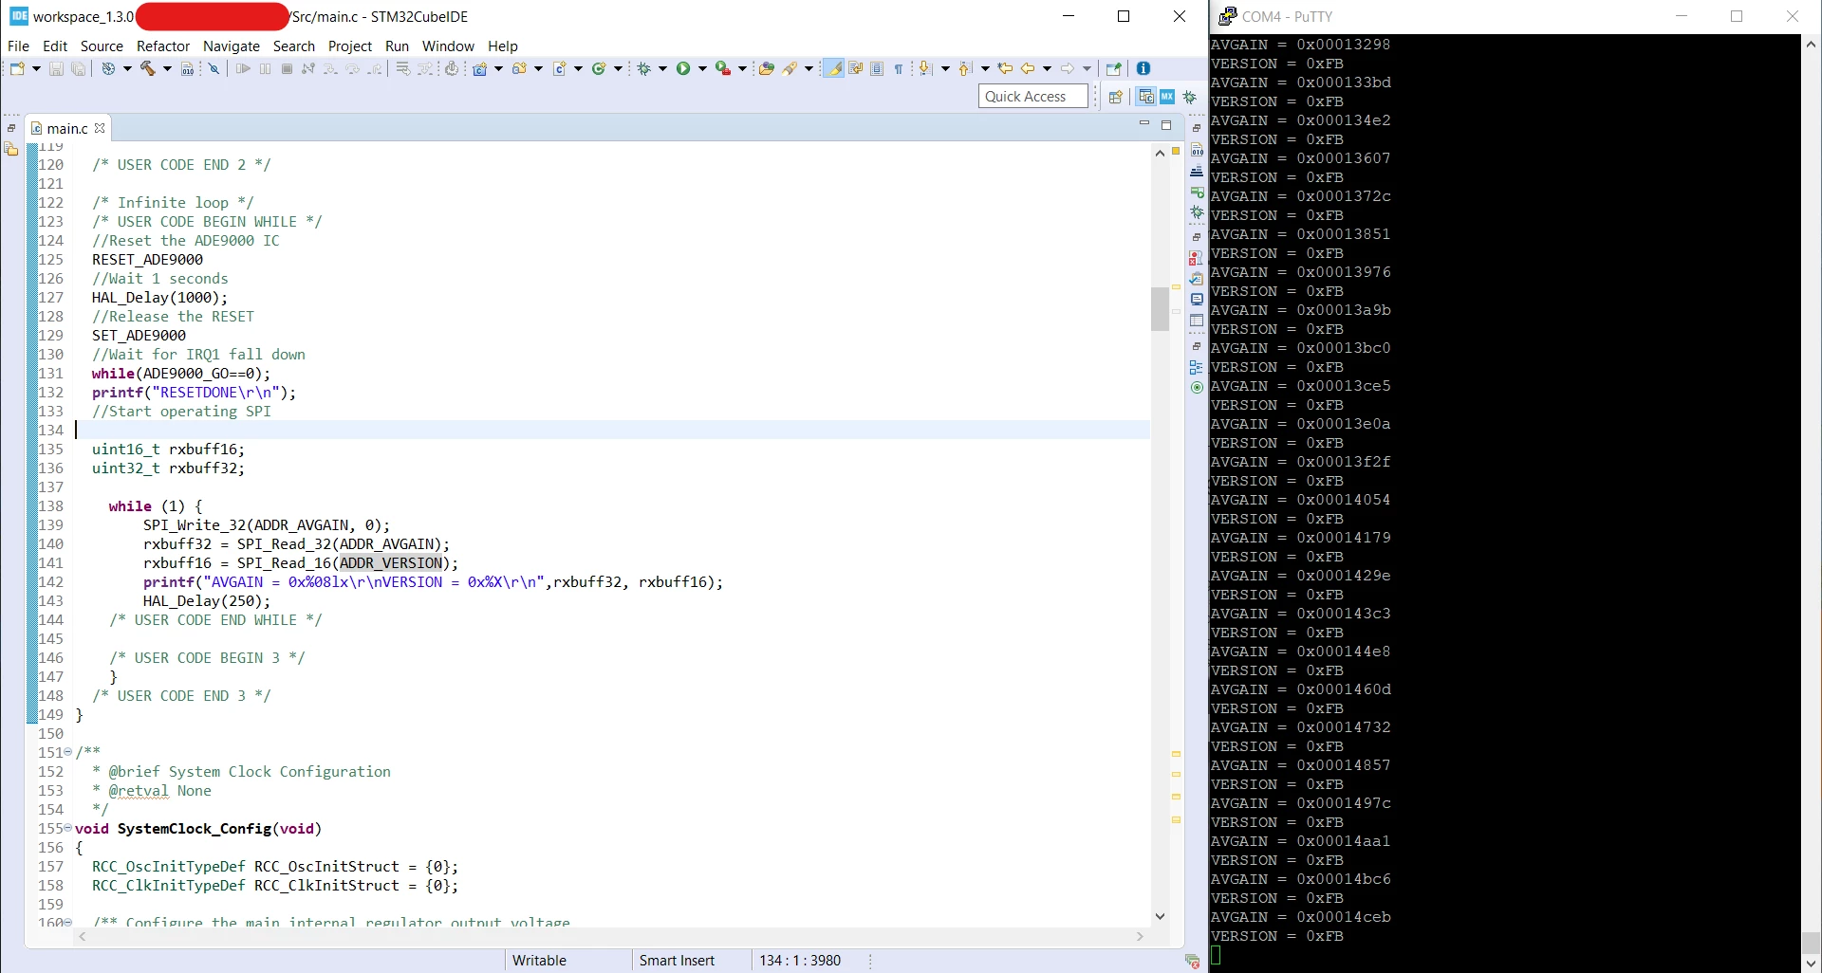Viewport: 1822px width, 973px height.
Task: Click the Save floppy disk icon
Action: pyautogui.click(x=56, y=68)
